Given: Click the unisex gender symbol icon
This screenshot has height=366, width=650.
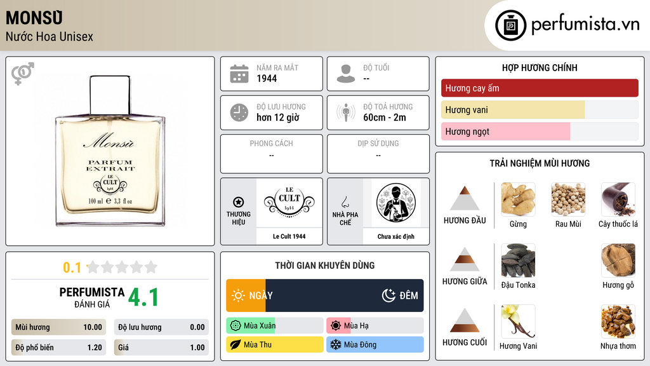Looking at the screenshot, I should point(23,74).
